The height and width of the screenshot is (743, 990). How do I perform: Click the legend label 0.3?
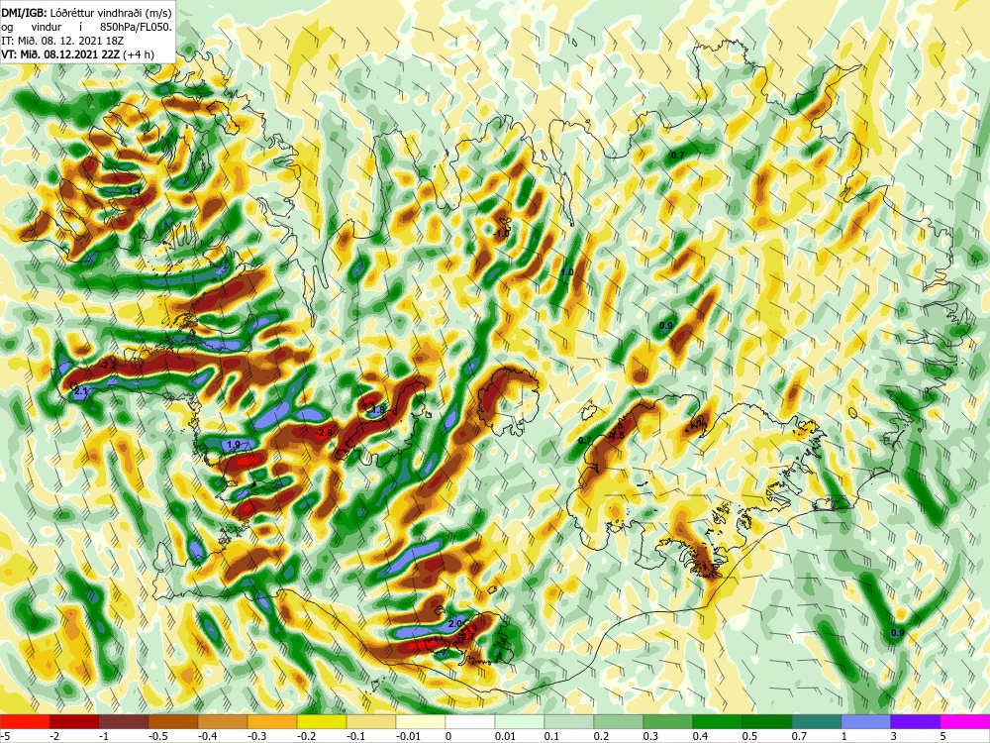tap(650, 737)
